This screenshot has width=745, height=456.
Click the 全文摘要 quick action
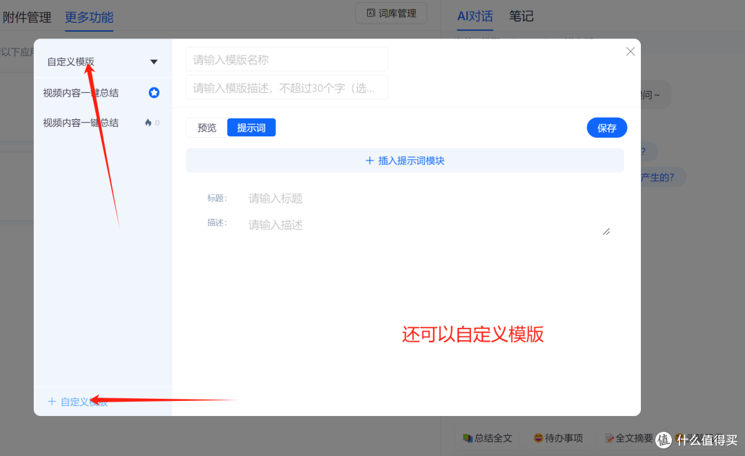(629, 438)
